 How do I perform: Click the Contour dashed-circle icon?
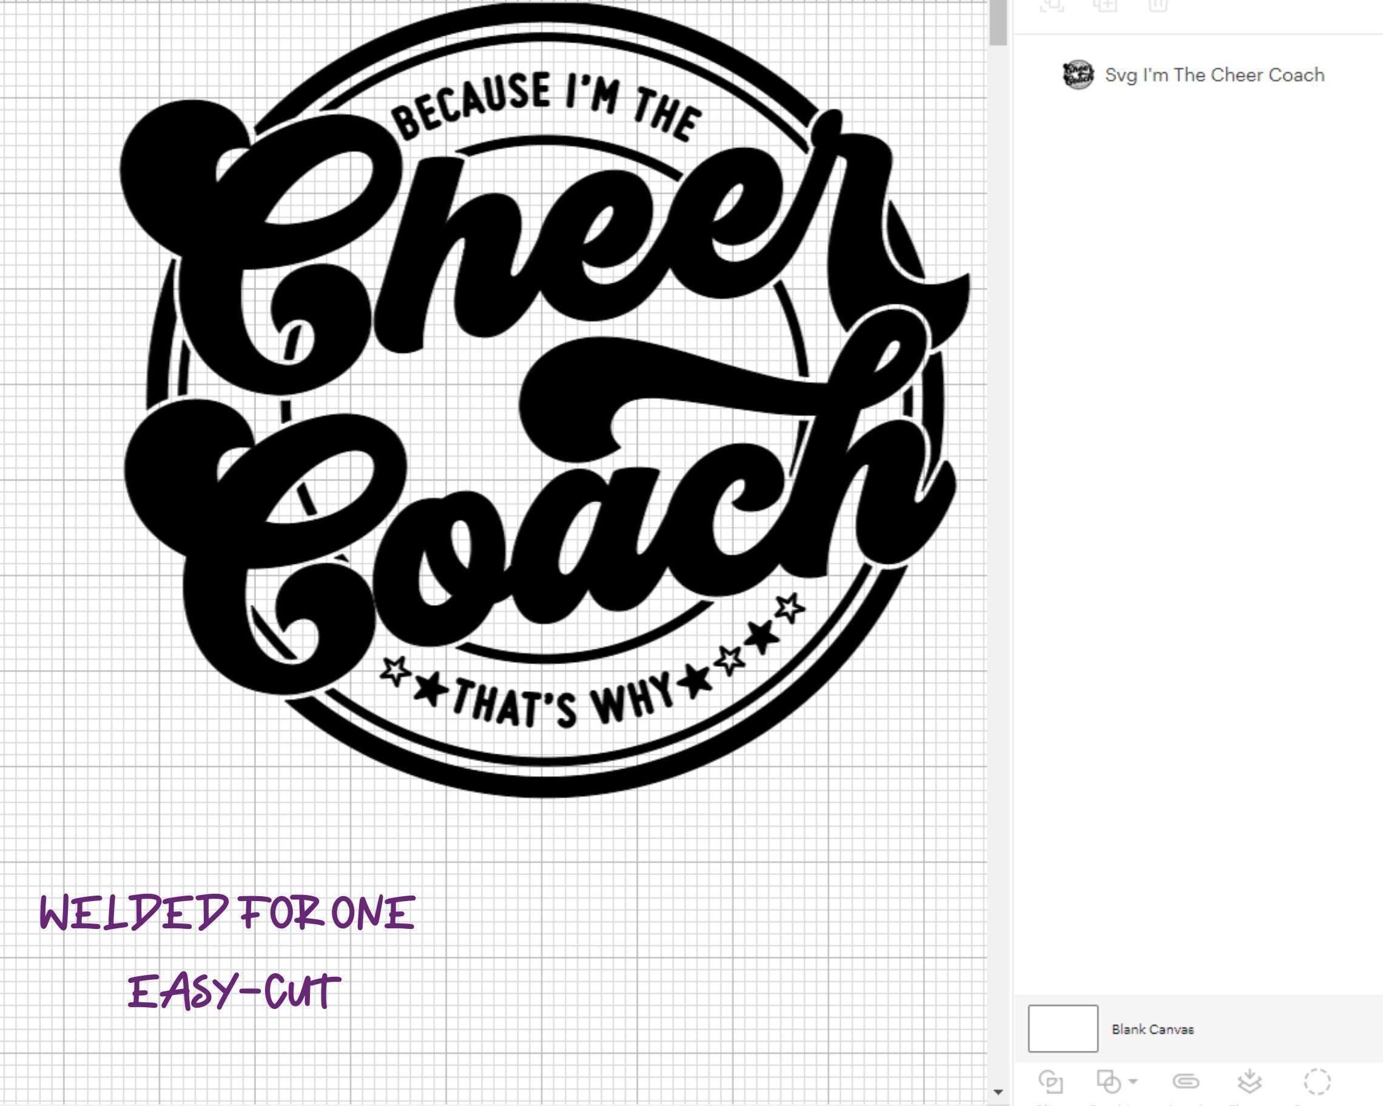1317,1082
